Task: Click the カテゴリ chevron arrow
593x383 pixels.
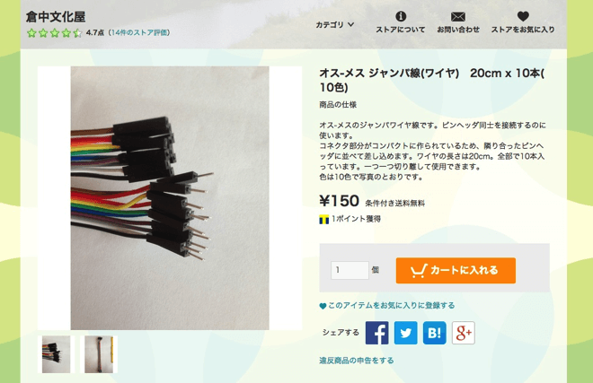Action: tap(351, 24)
